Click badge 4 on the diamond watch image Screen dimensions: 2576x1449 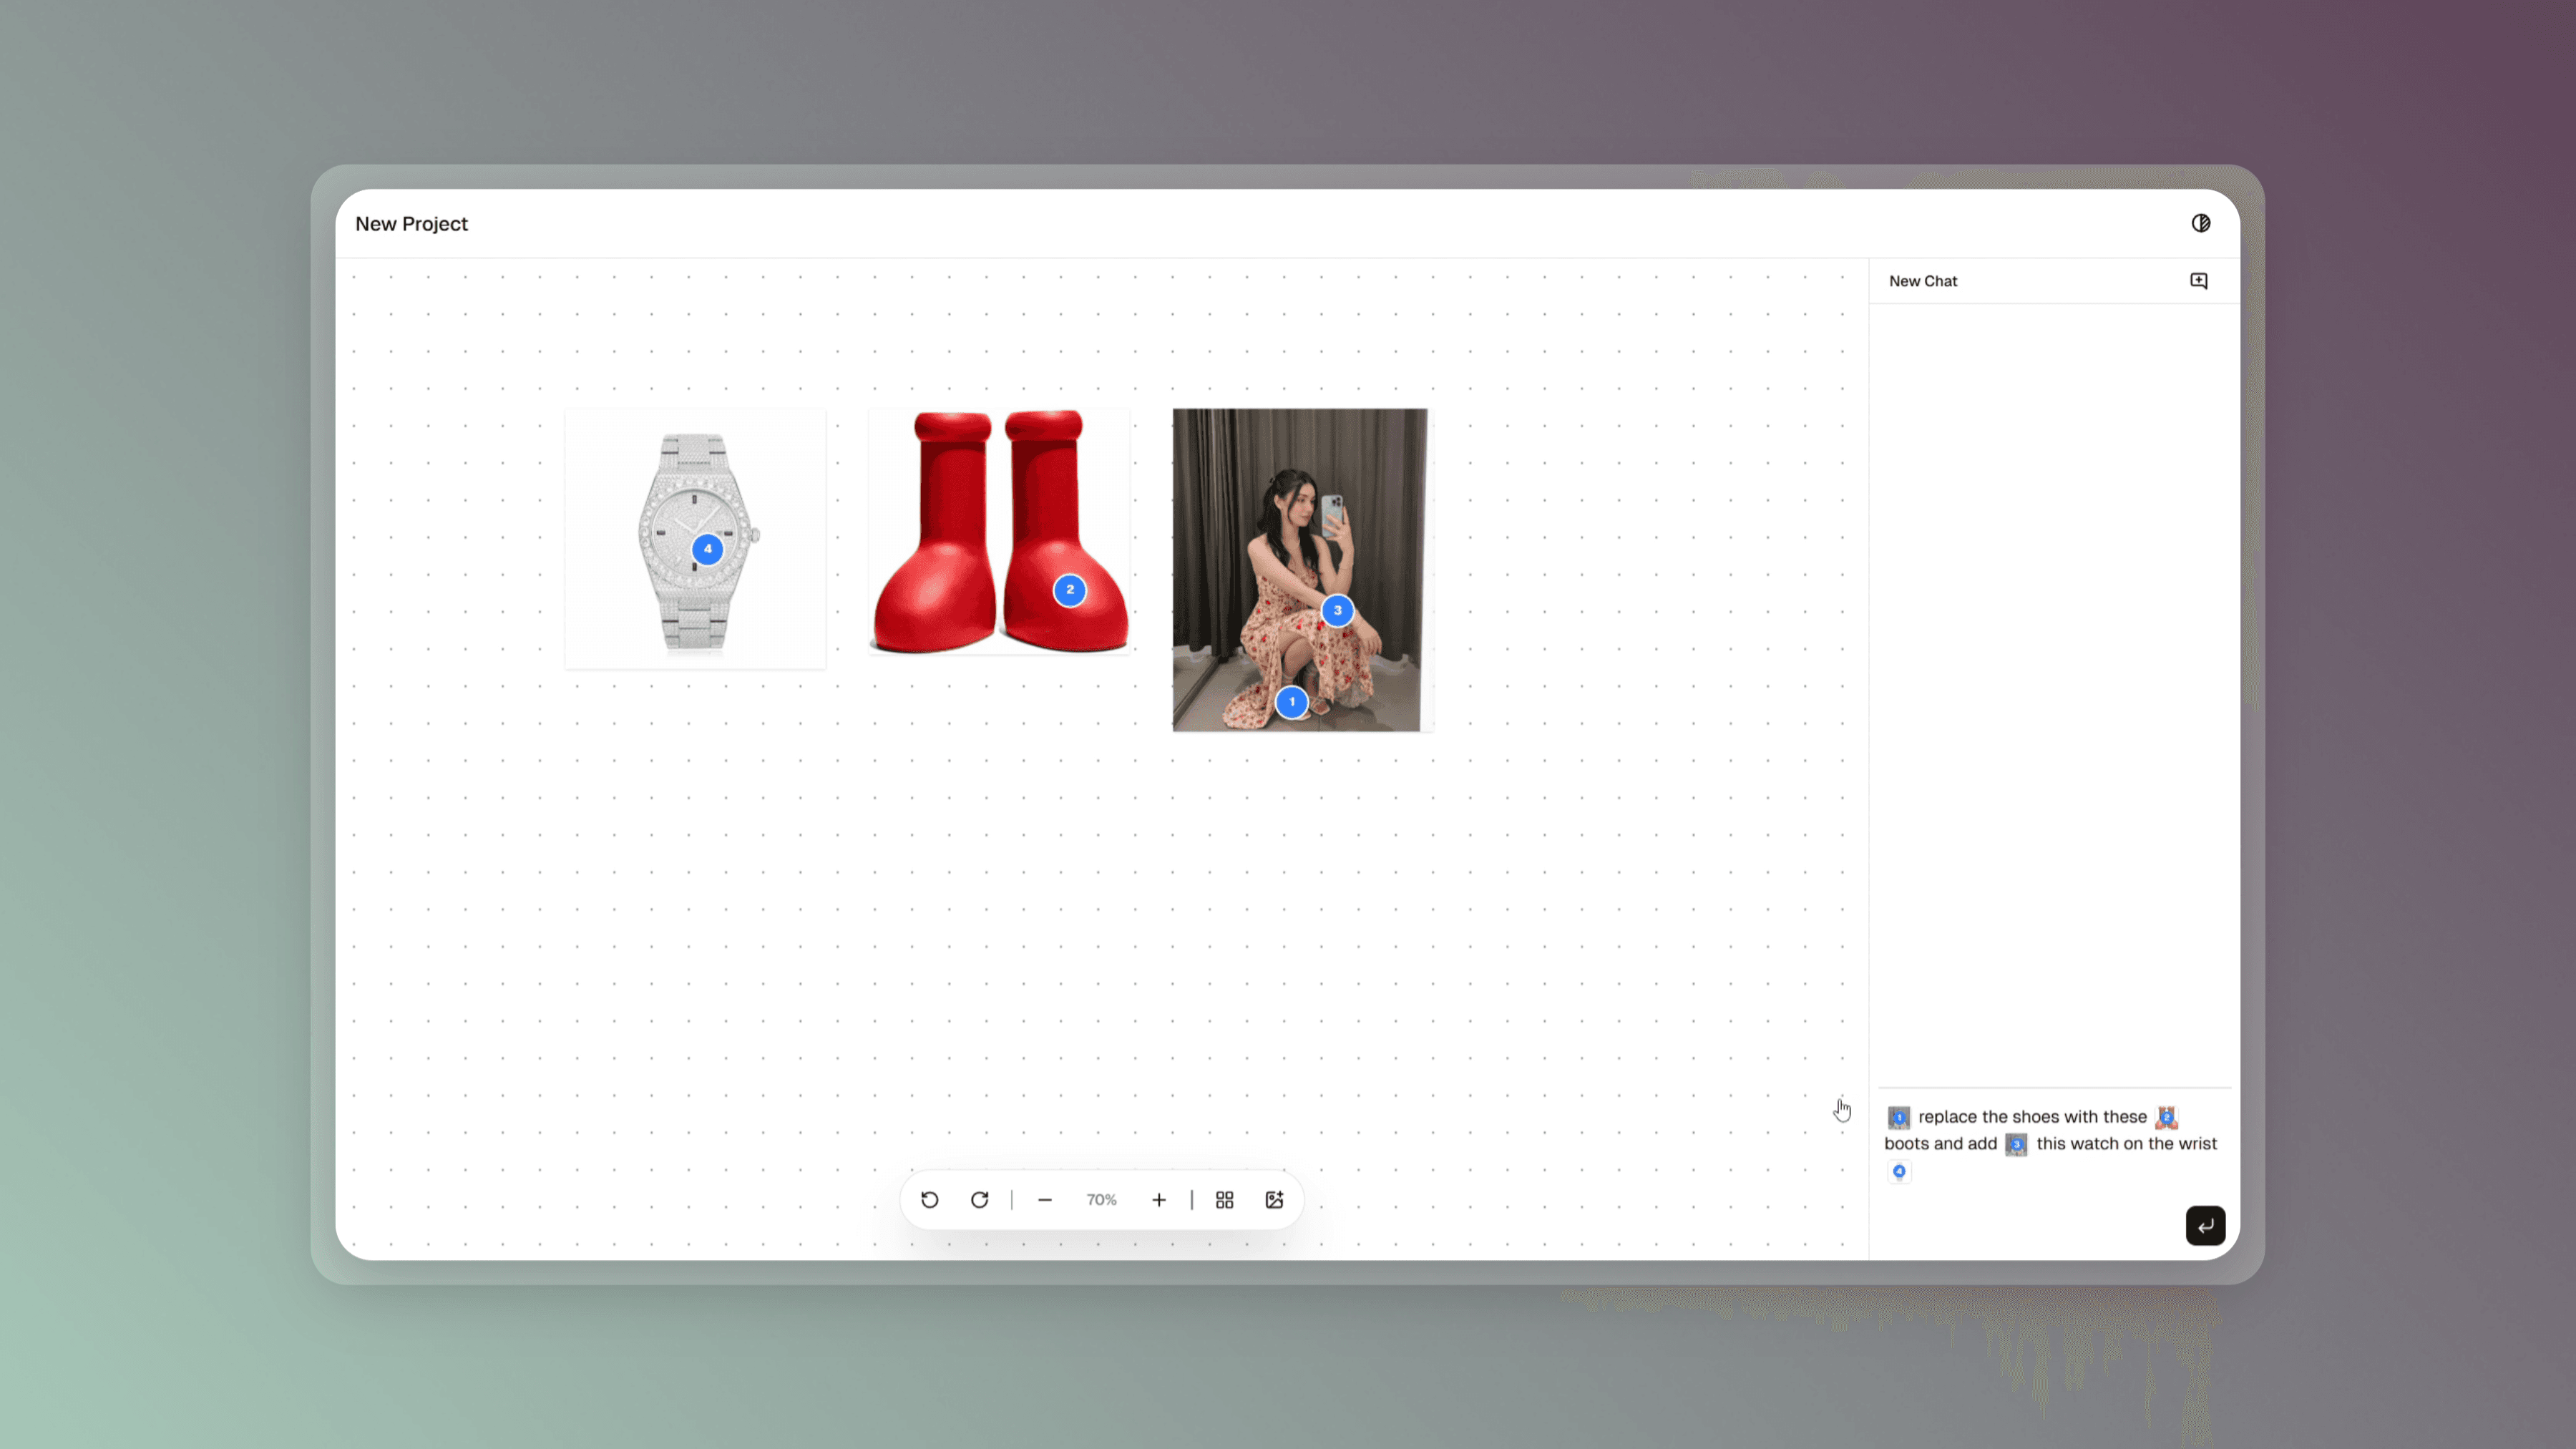click(x=708, y=548)
